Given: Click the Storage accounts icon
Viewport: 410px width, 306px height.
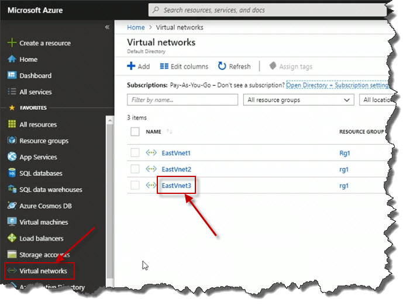Looking at the screenshot, I should [x=12, y=254].
